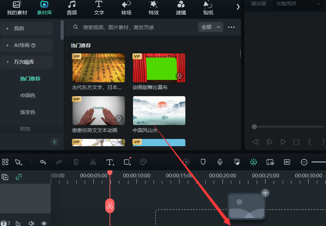
Task: Mute the track with speaker icon
Action: coord(31,223)
